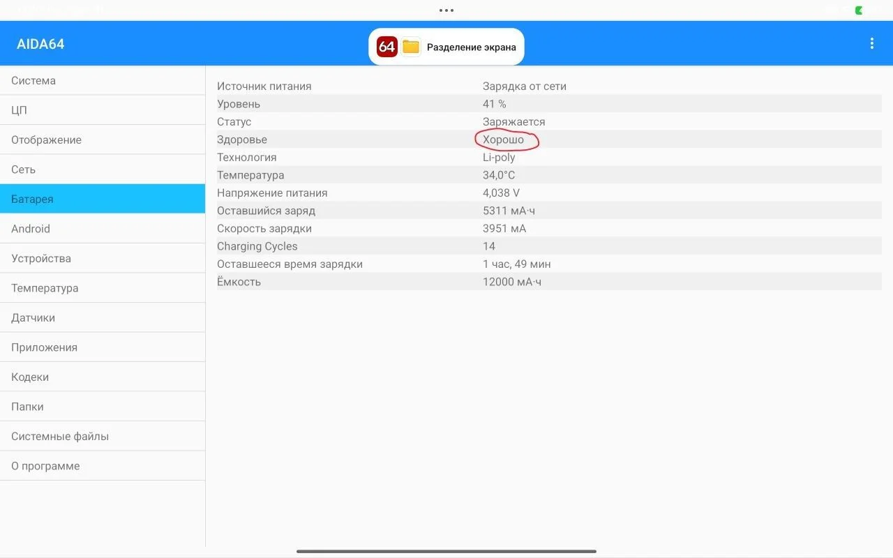
Task: Select the Разделение экрана label
Action: click(x=472, y=47)
